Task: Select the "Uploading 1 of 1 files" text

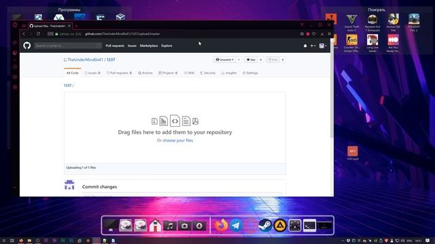Action: click(x=81, y=167)
